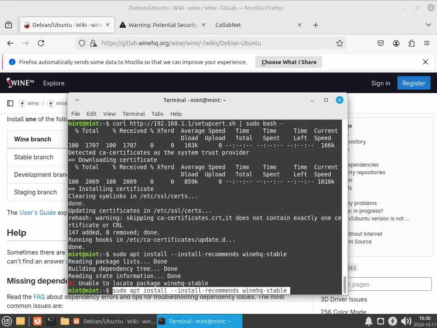Switch to the CollabNet tab
This screenshot has height=328, width=437.
(258, 25)
